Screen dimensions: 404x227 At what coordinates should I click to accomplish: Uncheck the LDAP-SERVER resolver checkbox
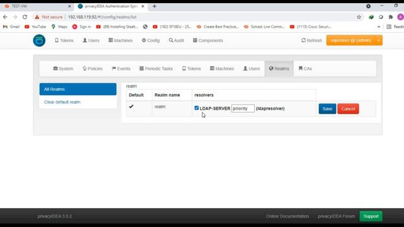[x=196, y=108]
